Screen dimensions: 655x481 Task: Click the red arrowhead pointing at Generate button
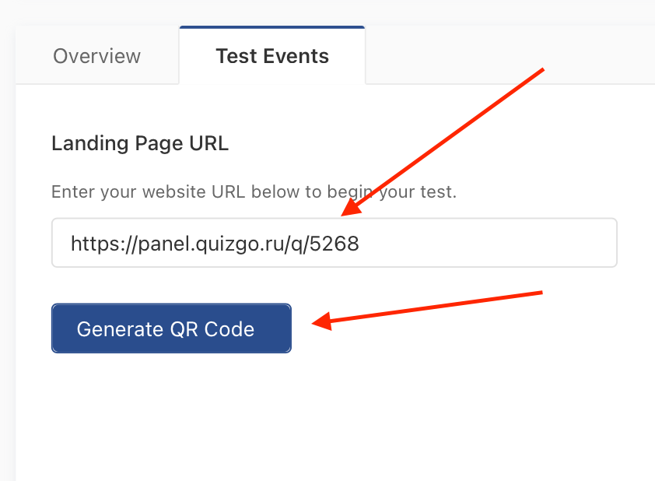[x=319, y=322]
